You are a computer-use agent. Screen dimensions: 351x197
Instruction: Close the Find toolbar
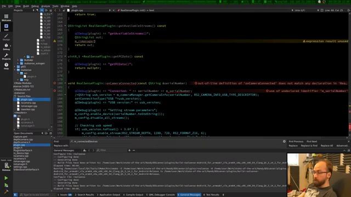point(349,141)
